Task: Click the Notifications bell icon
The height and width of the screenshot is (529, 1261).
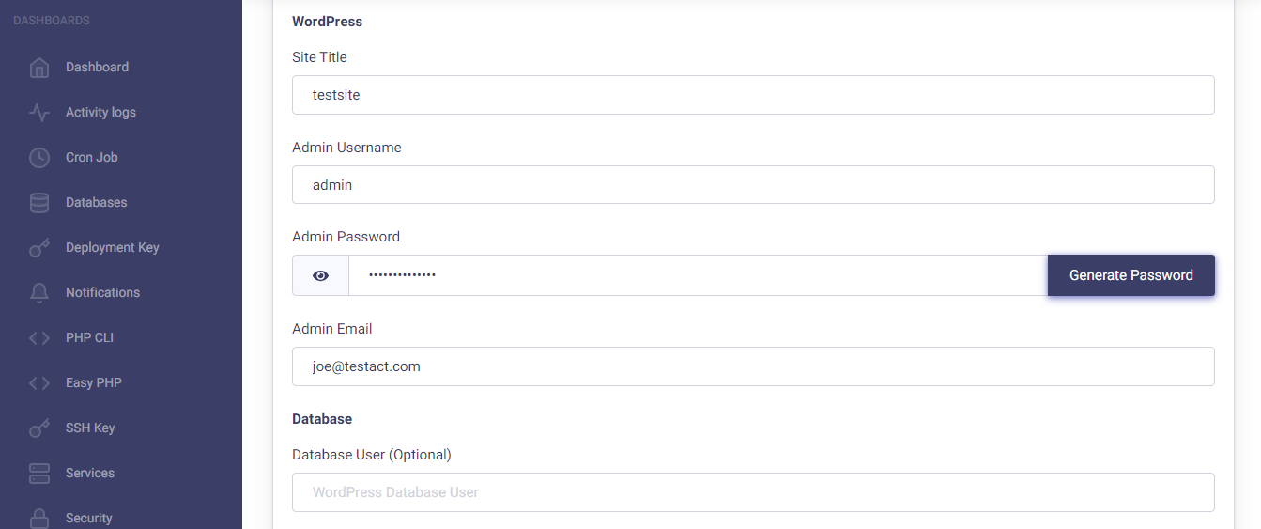Action: click(x=39, y=293)
